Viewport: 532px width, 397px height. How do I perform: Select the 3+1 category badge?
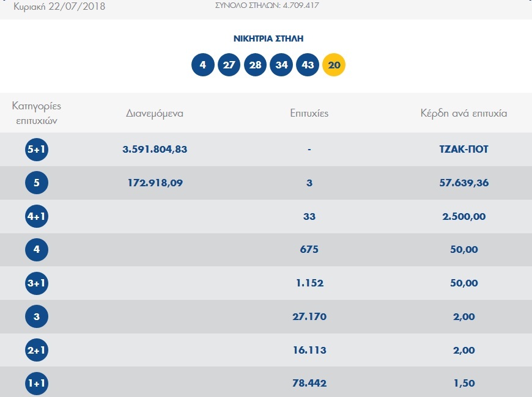tap(37, 283)
